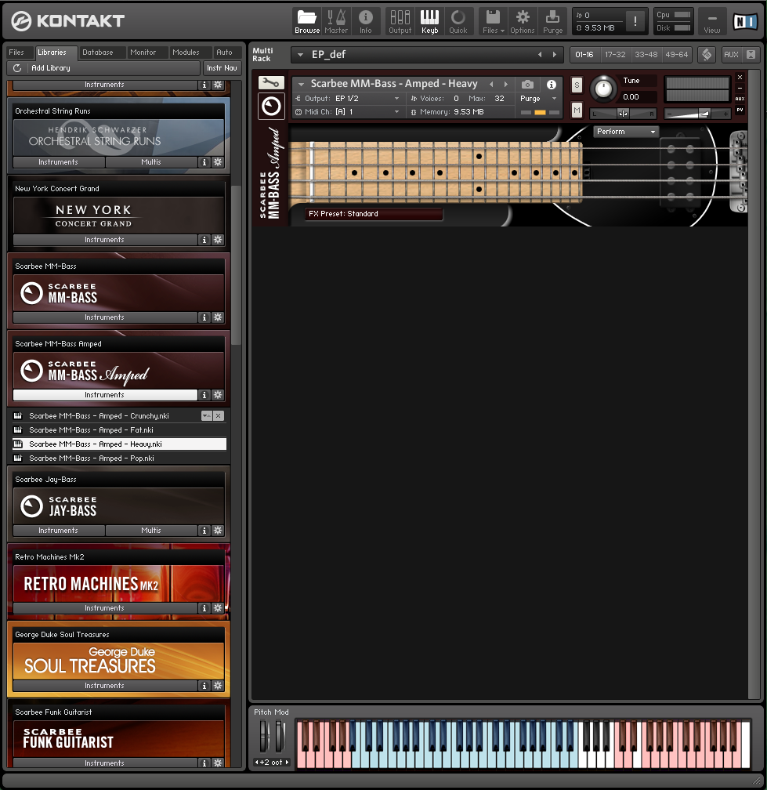Screen dimensions: 767x790
Task: Open the View menu in toolbar
Action: tap(711, 22)
